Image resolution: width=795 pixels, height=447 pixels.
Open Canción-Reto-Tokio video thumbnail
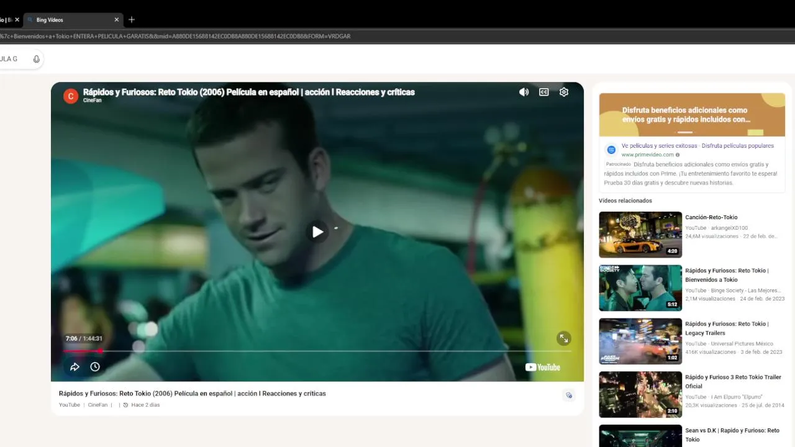[640, 235]
